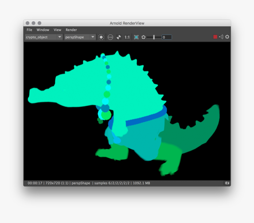This screenshot has width=254, height=223.
Task: Click the window zoom button in title bar
Action: pyautogui.click(x=39, y=23)
